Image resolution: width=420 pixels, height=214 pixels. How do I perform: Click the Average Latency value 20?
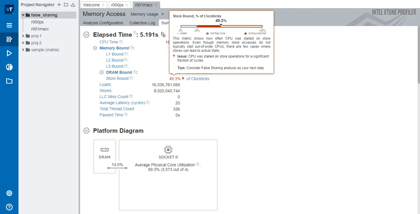pyautogui.click(x=177, y=103)
